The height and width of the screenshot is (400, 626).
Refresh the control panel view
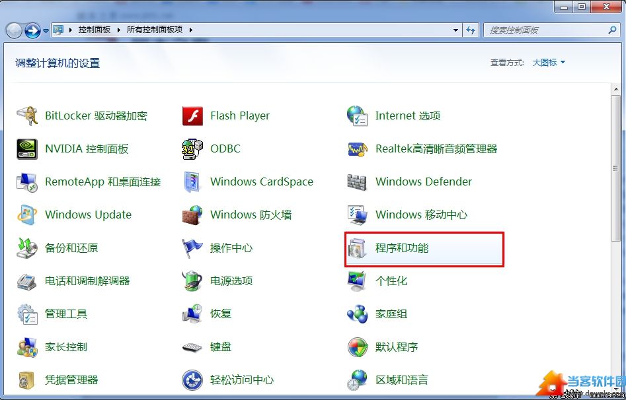471,30
